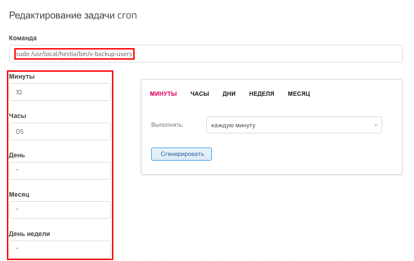Open the 'каждую минуту' dropdown
Screen dimensions: 414x261
tap(294, 125)
